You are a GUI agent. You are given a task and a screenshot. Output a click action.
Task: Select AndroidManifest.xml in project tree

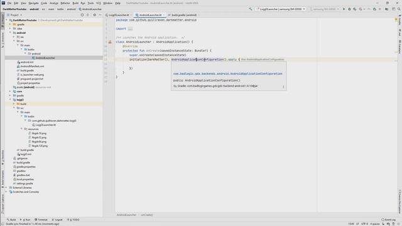32,66
